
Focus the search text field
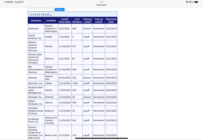[x=41, y=10]
